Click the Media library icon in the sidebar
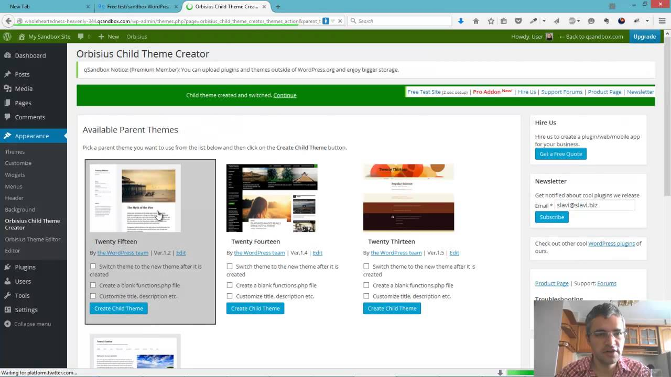The height and width of the screenshot is (377, 671). click(x=10, y=88)
